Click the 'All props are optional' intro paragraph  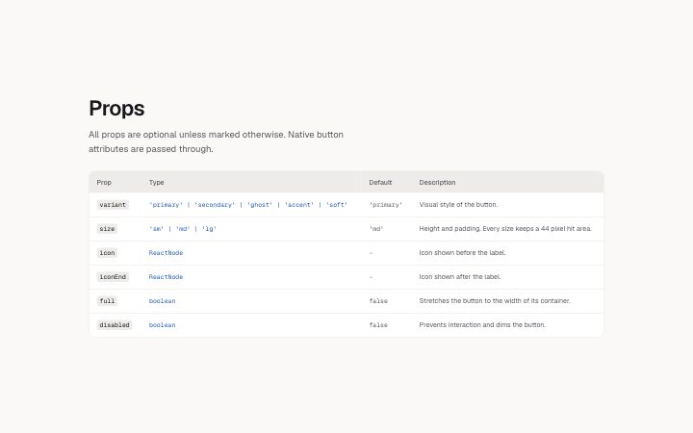[216, 141]
